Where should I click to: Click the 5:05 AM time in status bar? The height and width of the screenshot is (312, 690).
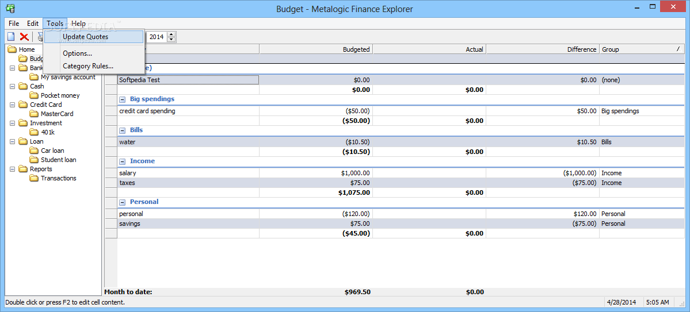(658, 302)
